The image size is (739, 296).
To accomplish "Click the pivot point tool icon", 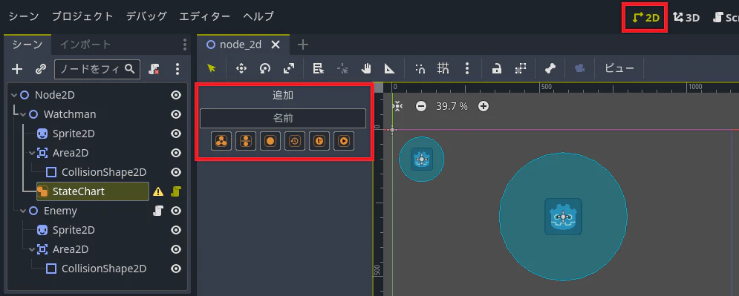I will pyautogui.click(x=342, y=69).
